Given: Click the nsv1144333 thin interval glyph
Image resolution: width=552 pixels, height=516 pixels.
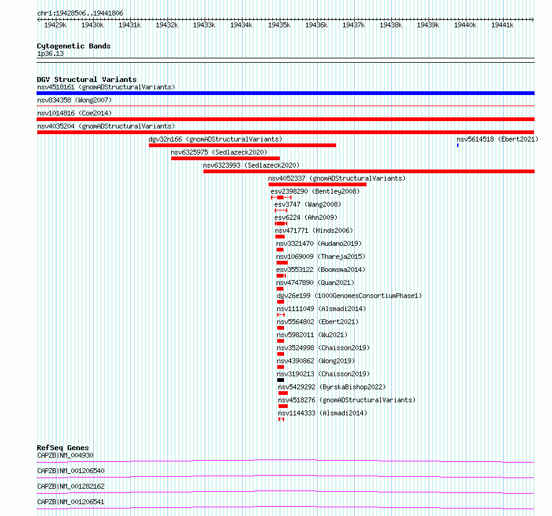Looking at the screenshot, I should [x=282, y=419].
